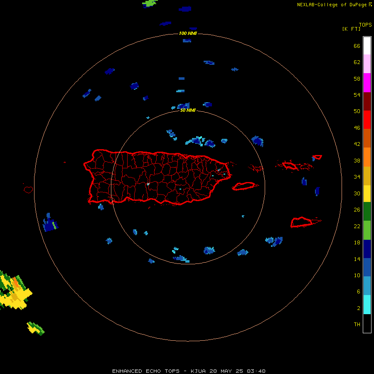Image resolution: width=374 pixels, height=374 pixels.
Task: Click the white 66+ K FT legend color
Action: tap(367, 46)
